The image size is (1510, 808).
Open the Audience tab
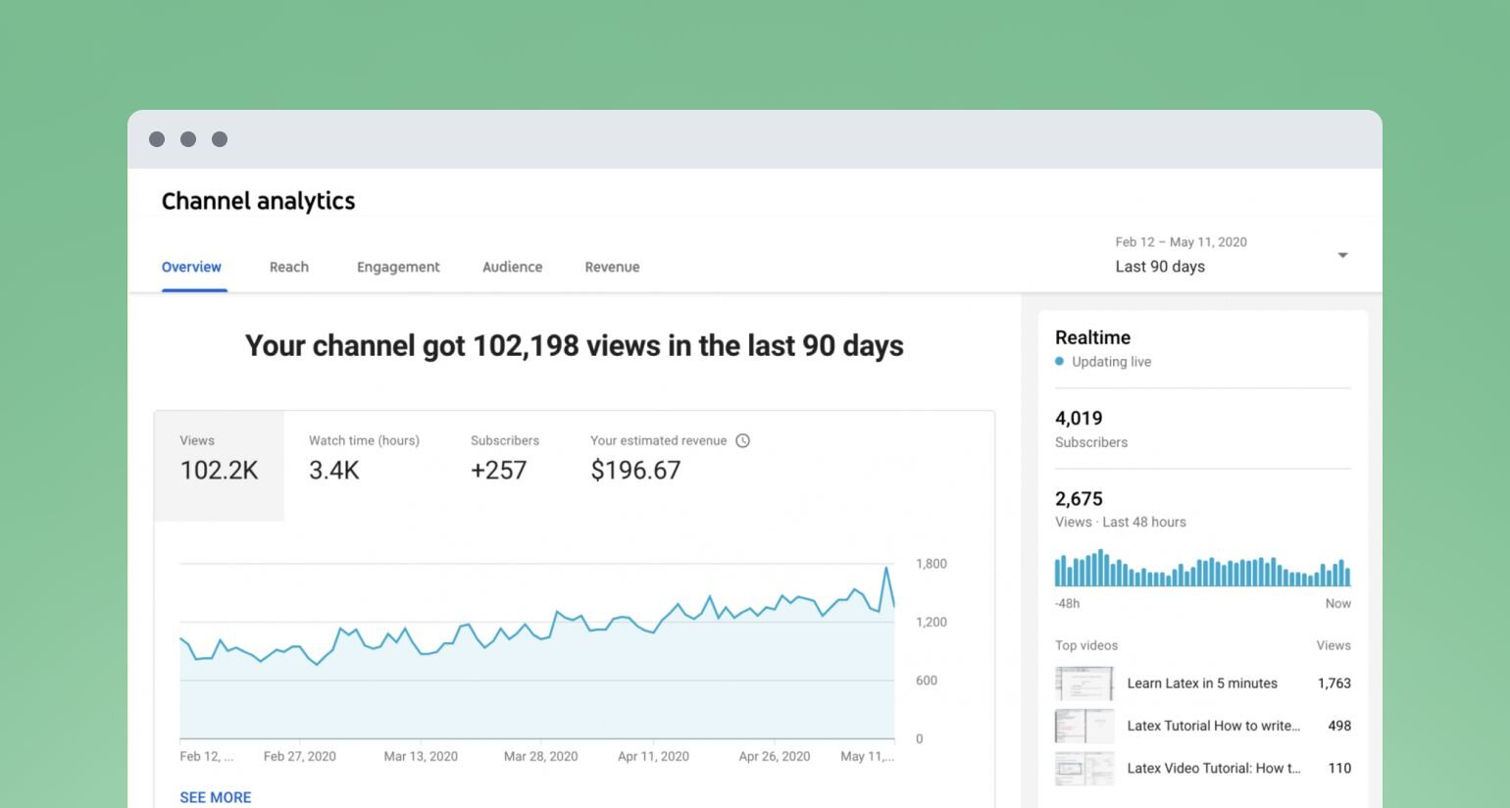point(512,267)
